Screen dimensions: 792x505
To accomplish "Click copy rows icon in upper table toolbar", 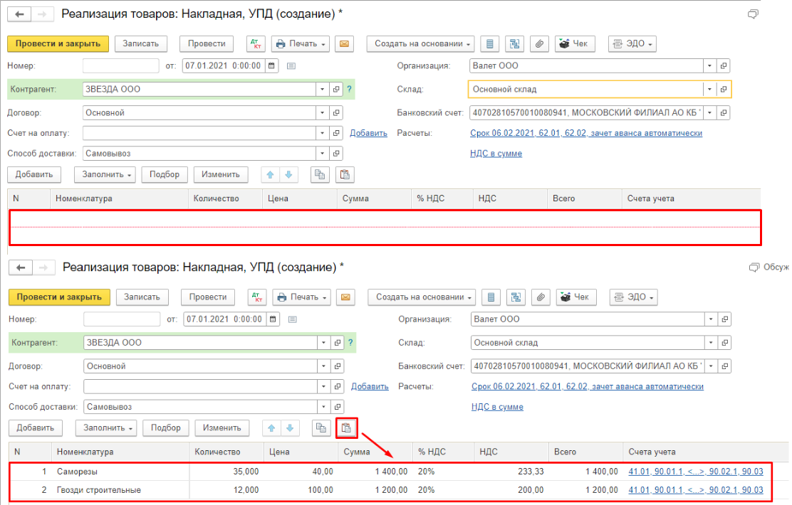I will [x=320, y=174].
